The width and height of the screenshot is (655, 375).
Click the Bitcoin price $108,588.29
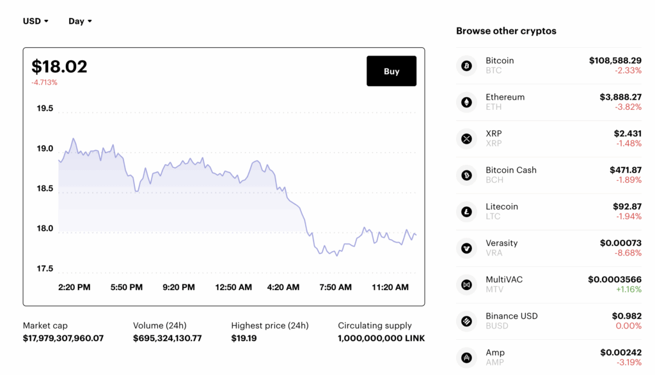point(615,61)
